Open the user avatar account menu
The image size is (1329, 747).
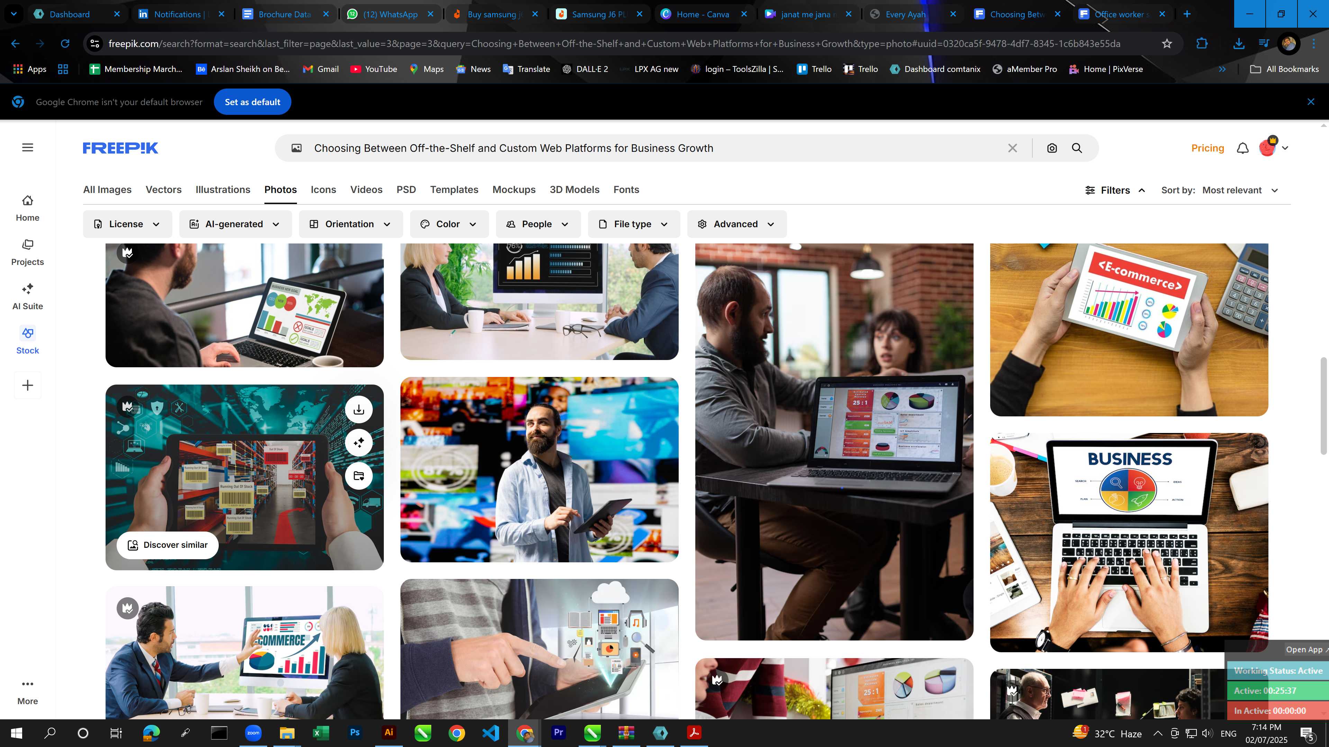(x=1273, y=147)
